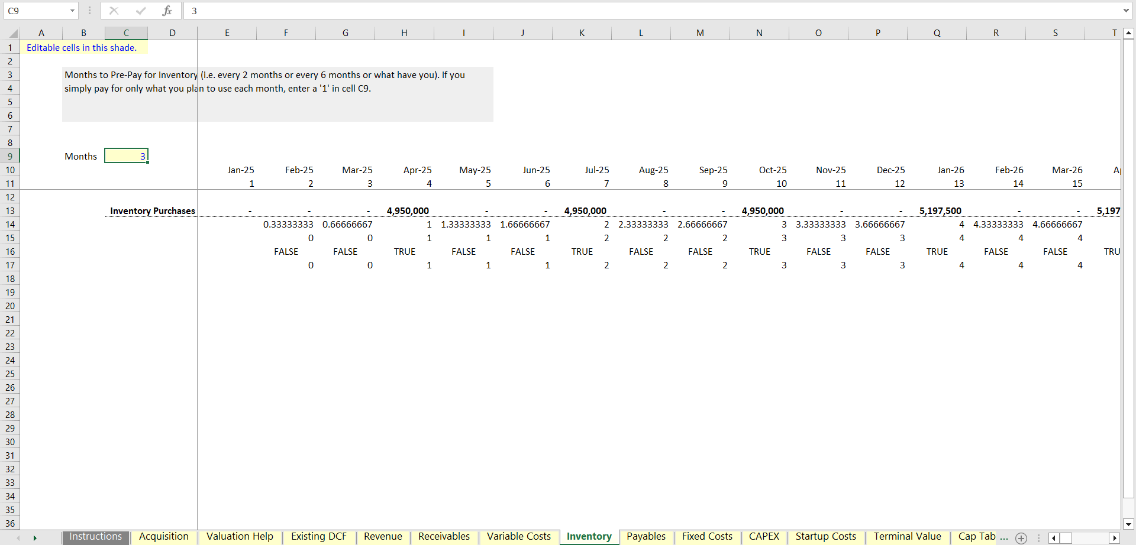The height and width of the screenshot is (545, 1136).
Task: Select the Months input cell showing 3
Action: click(x=126, y=155)
